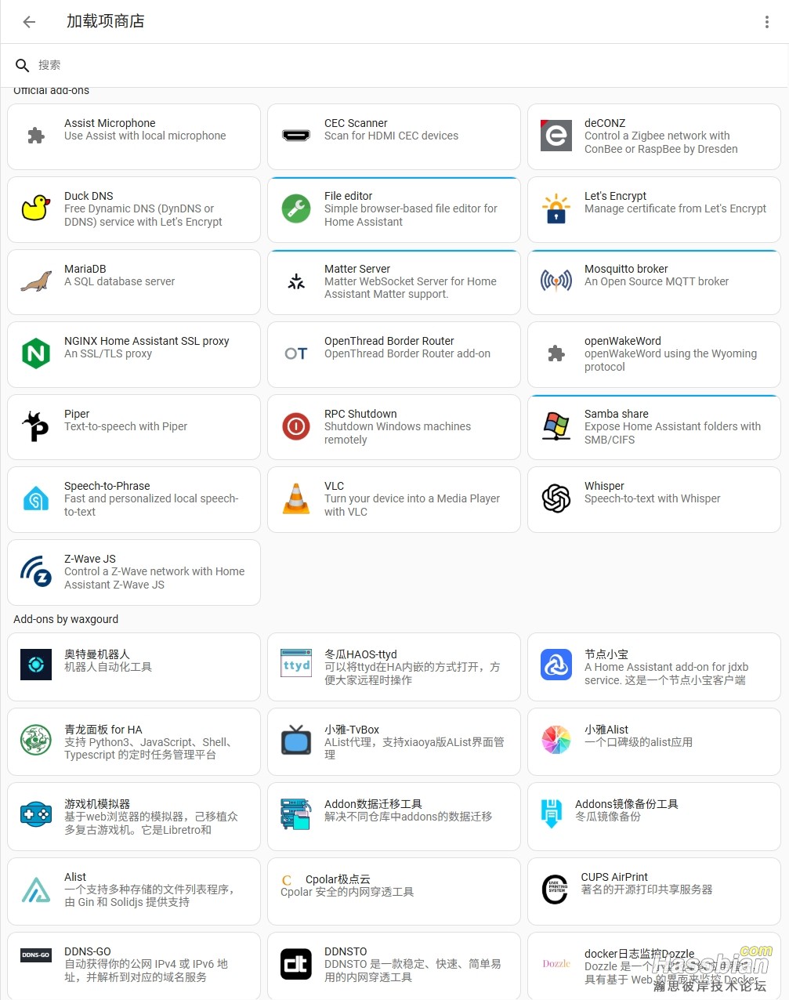789x1000 pixels.
Task: Click the 奥特曼机器人 icon
Action: pos(36,665)
